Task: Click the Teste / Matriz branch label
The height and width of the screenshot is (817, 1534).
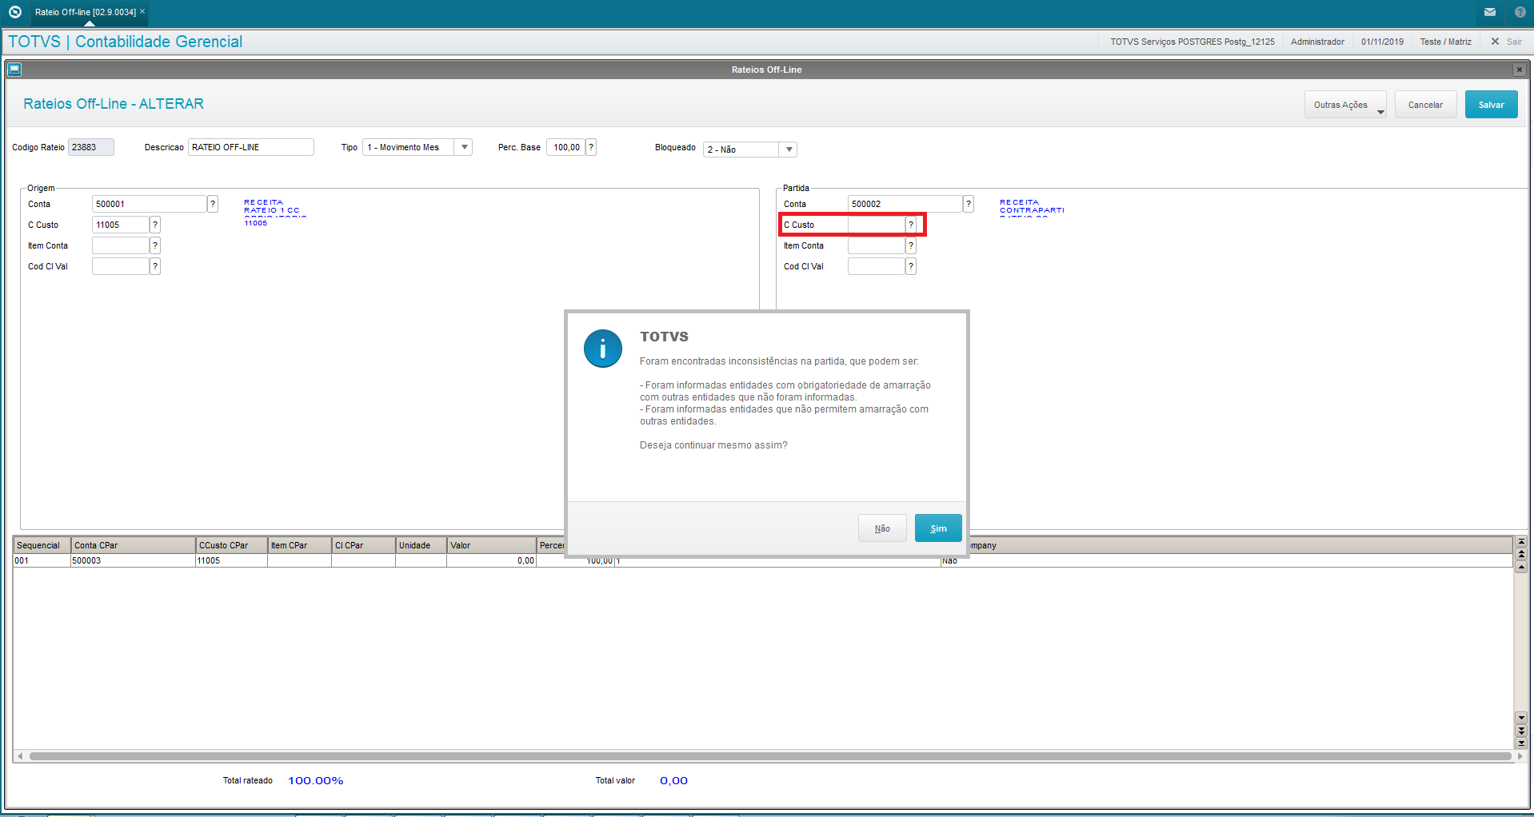Action: point(1445,42)
